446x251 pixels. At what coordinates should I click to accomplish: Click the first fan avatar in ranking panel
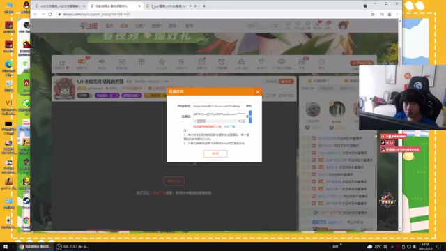click(x=313, y=109)
